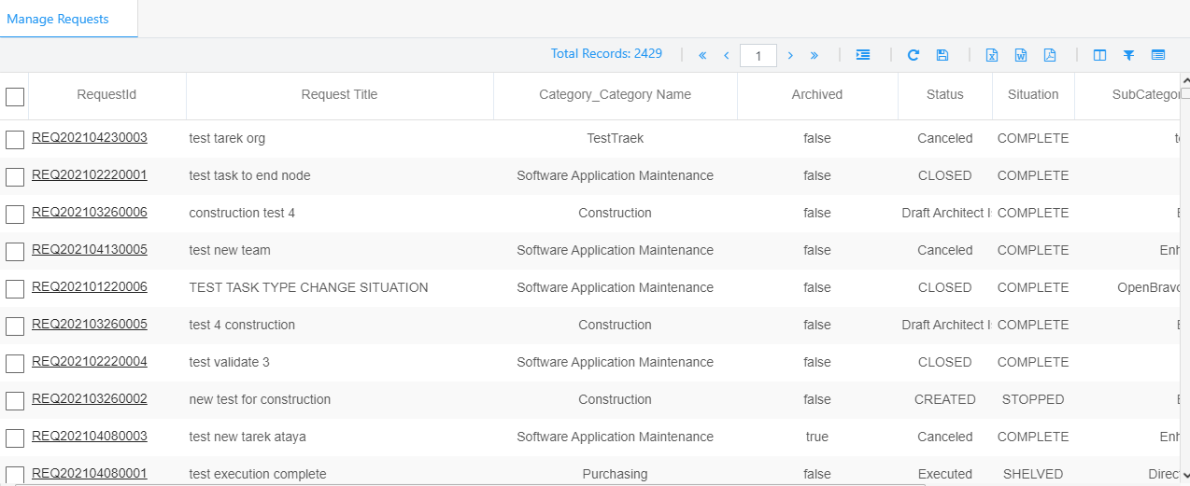Viewport: 1190px width, 486px height.
Task: Export records to PDF file
Action: tap(1050, 55)
